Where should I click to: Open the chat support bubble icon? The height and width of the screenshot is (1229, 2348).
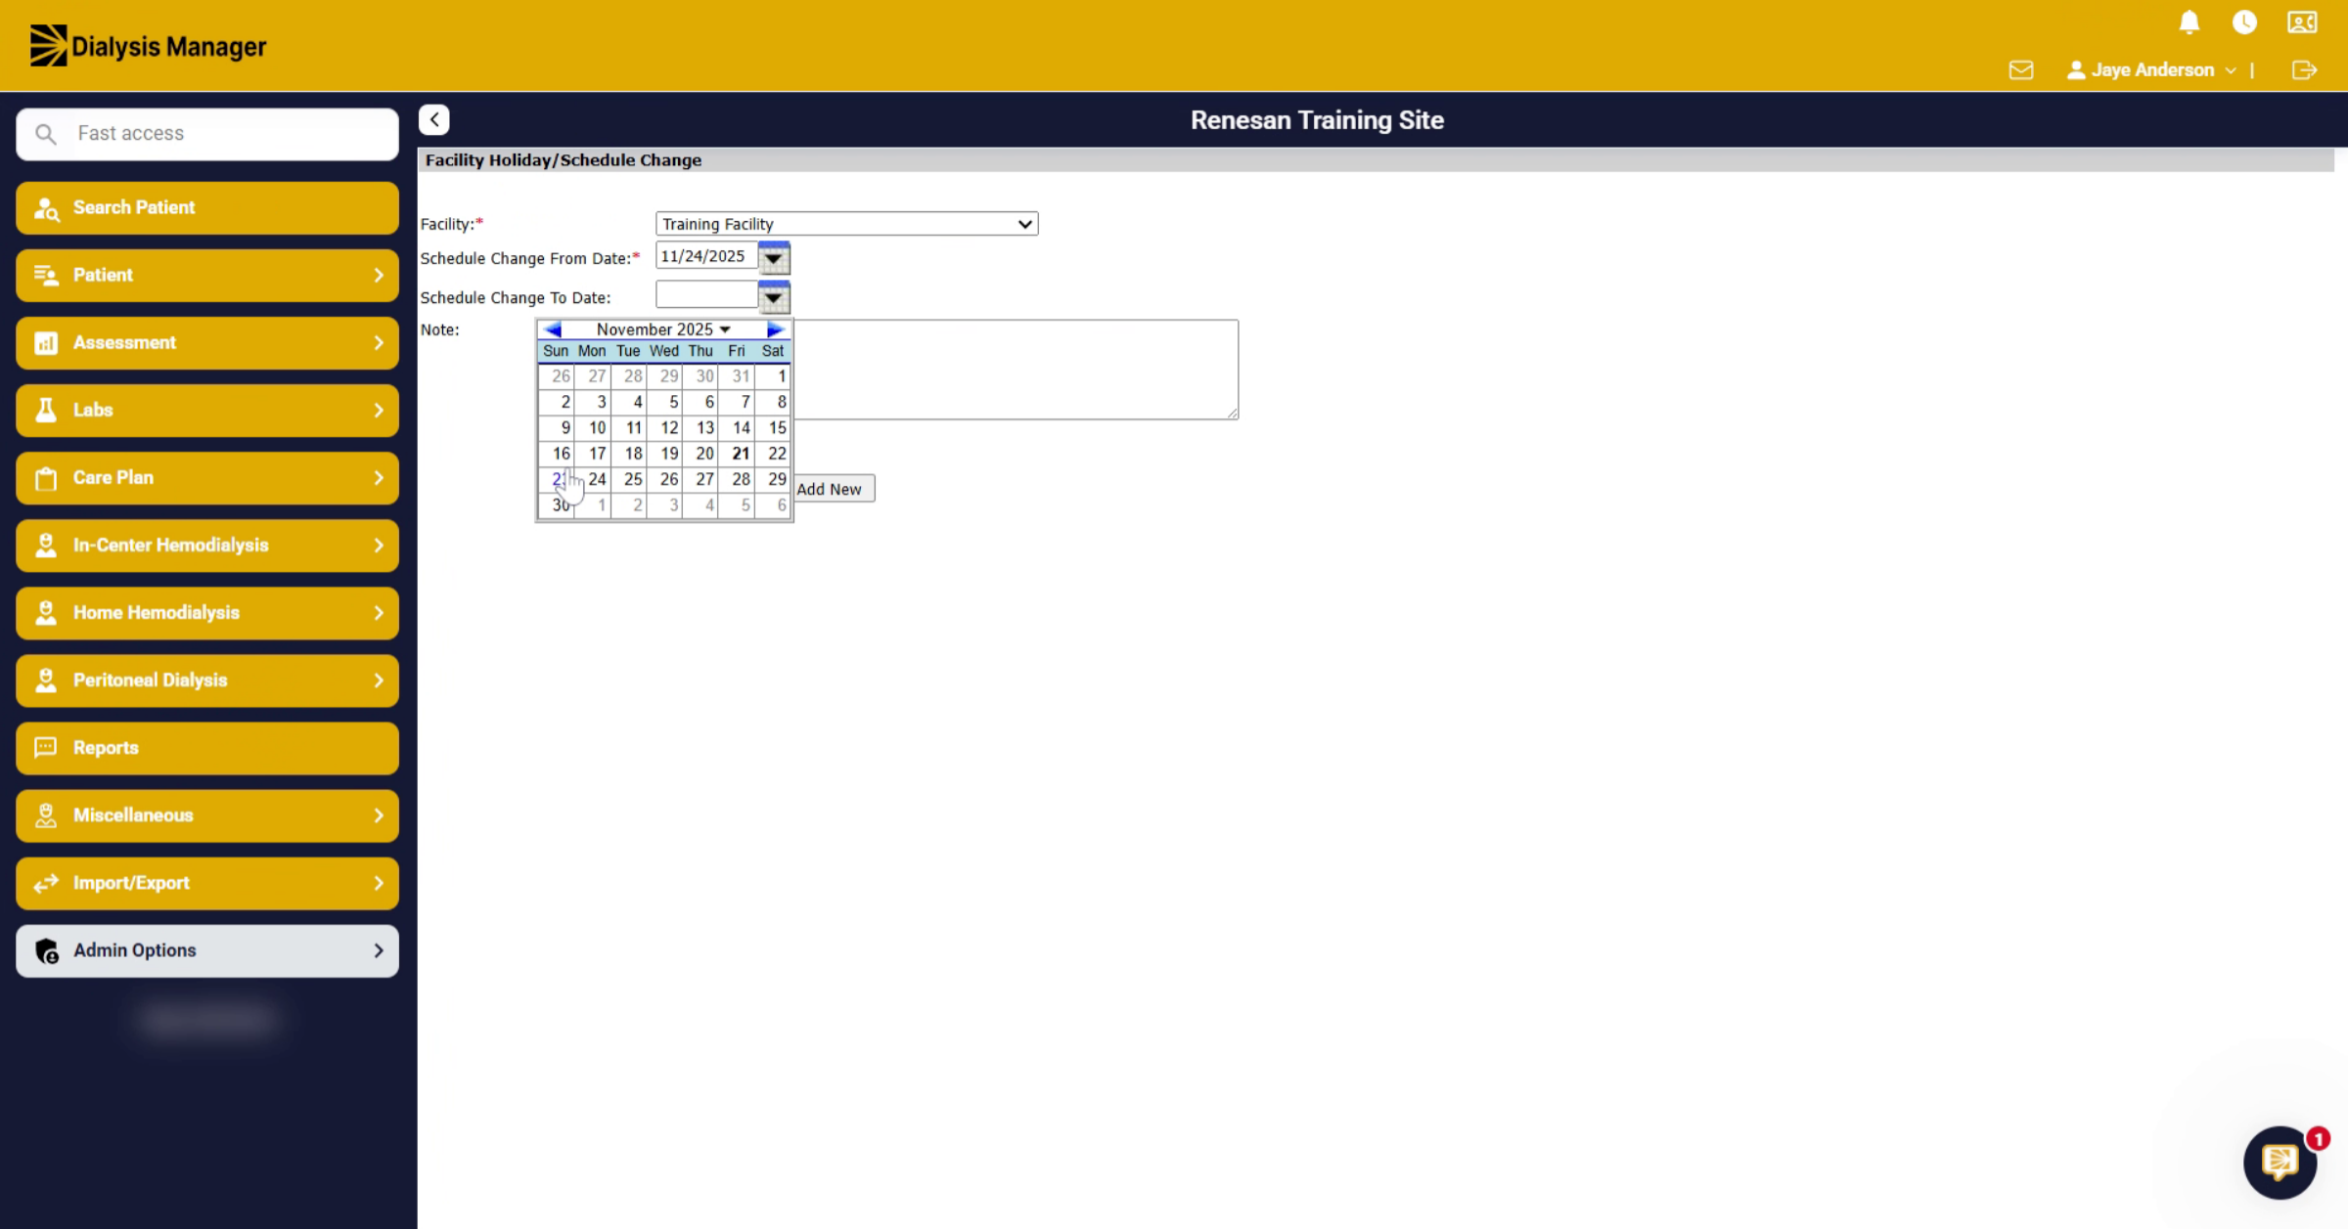2280,1162
